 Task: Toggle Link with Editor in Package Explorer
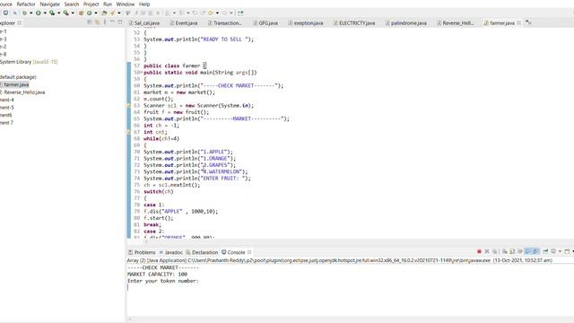point(97,22)
